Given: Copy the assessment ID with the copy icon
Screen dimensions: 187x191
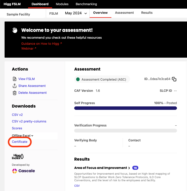Looking at the screenshot, I should point(174,79).
